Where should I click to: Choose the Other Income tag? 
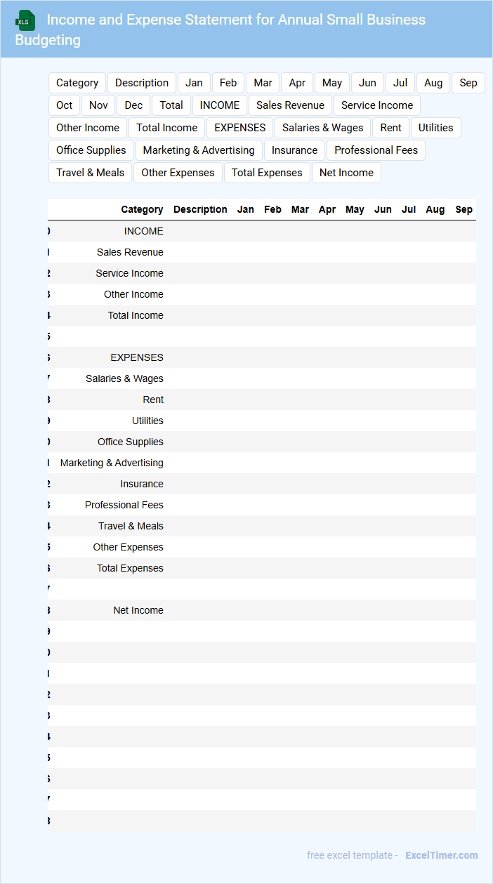[x=88, y=128]
